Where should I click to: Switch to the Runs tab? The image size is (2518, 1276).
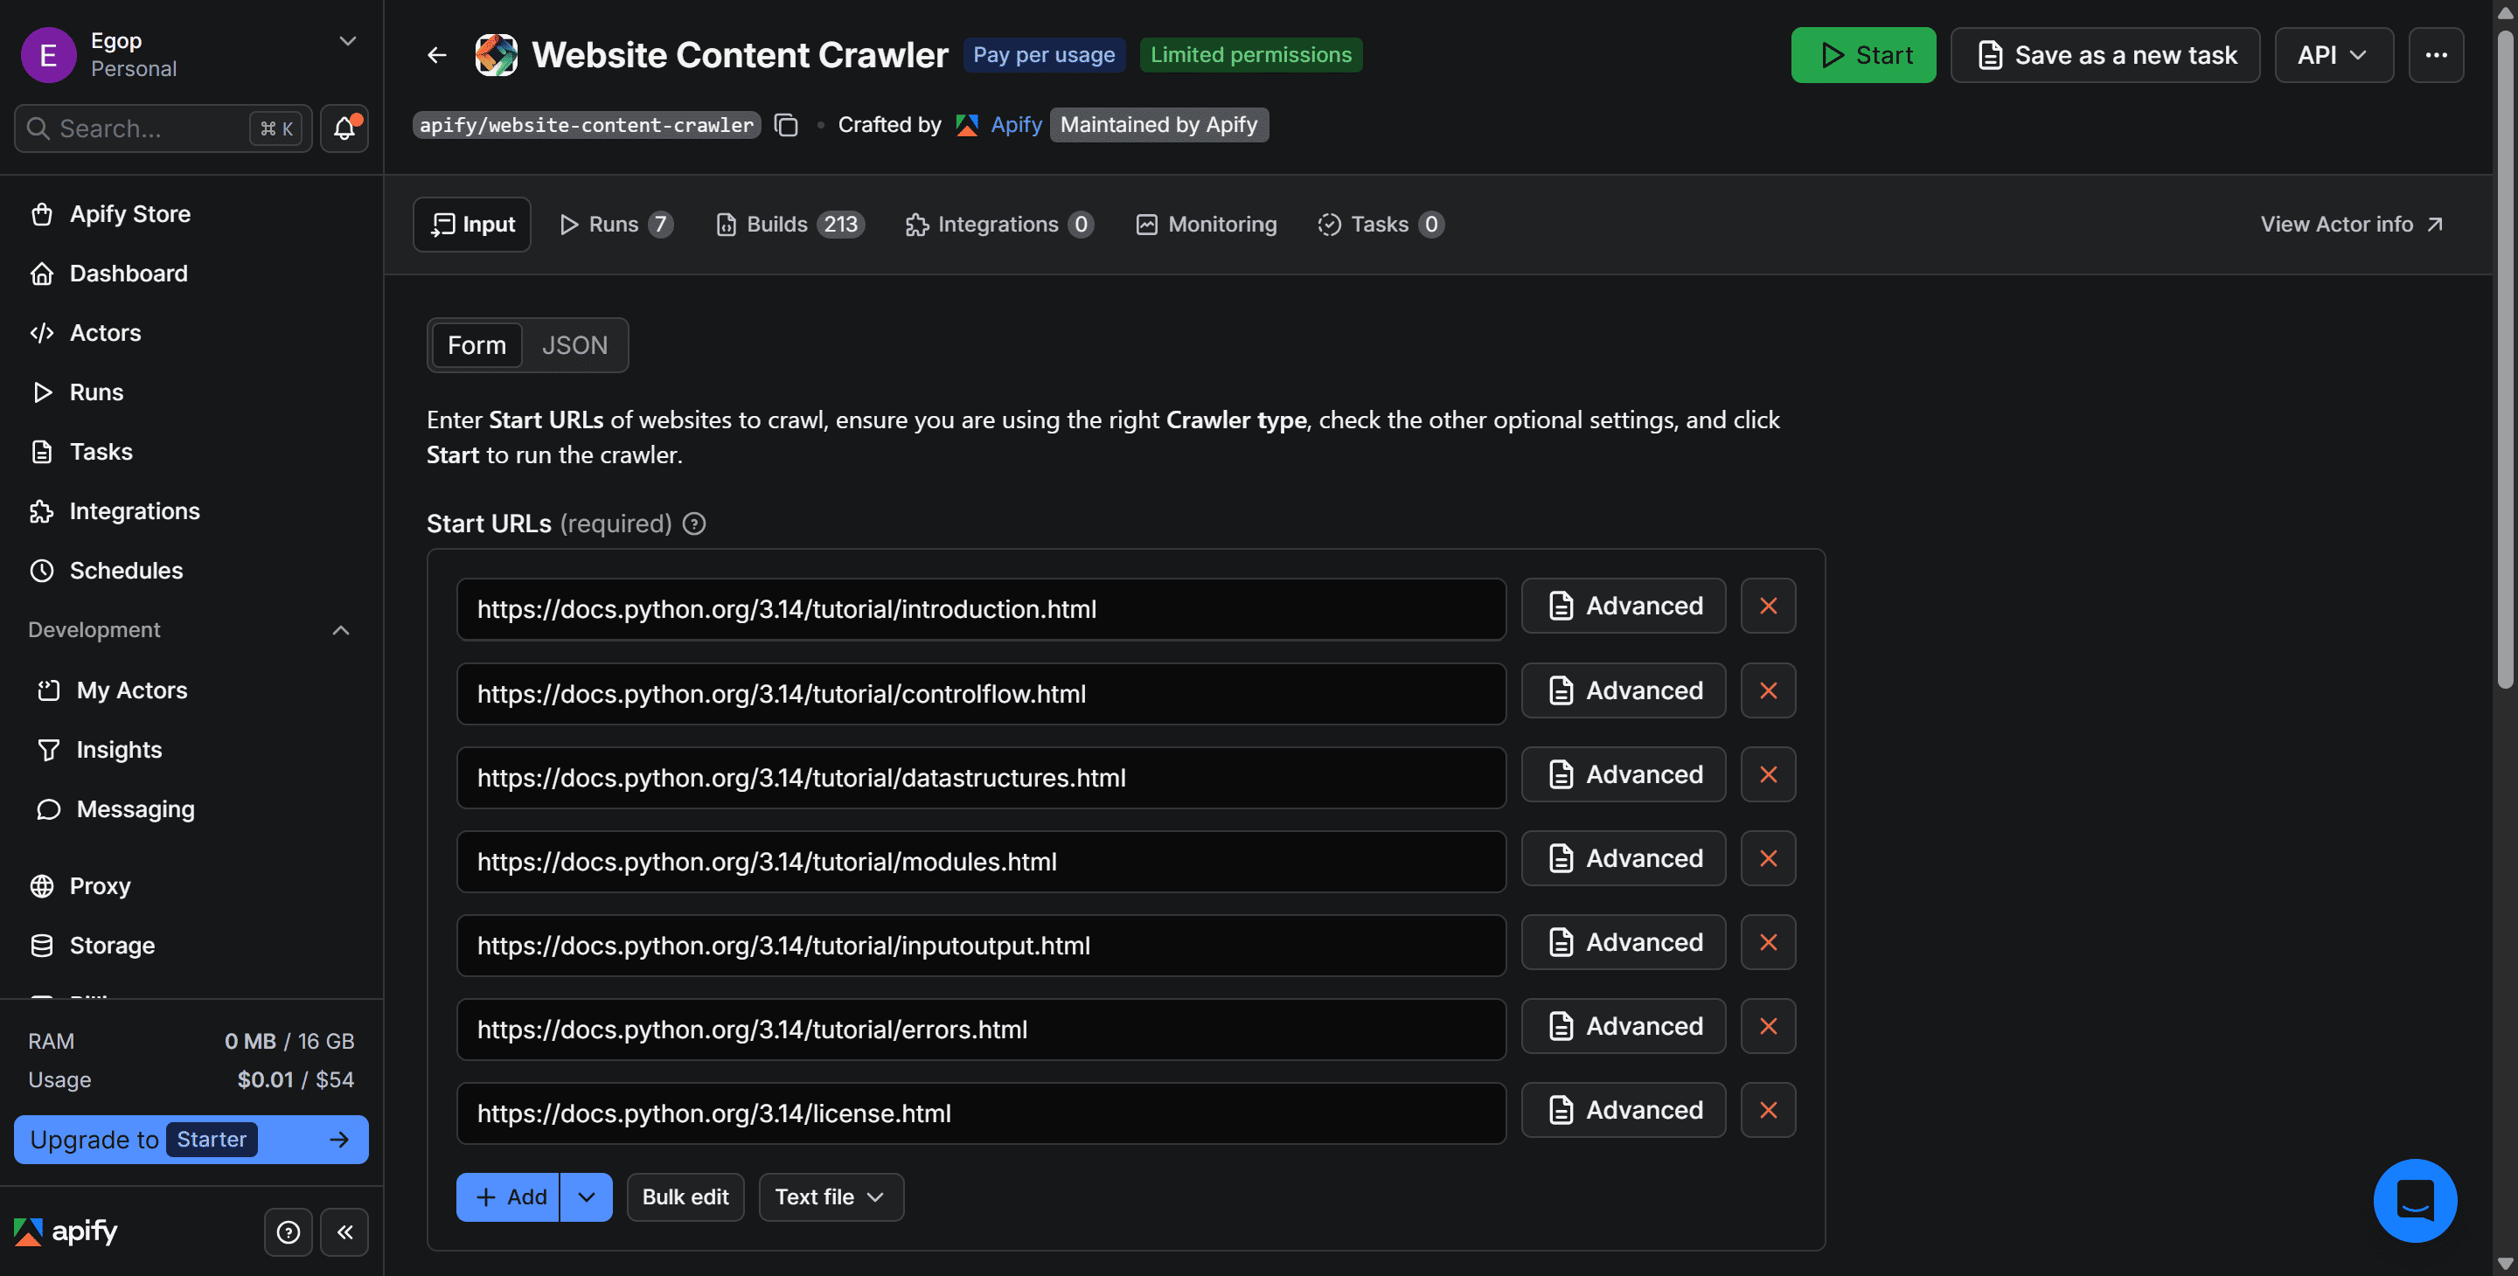click(x=616, y=225)
